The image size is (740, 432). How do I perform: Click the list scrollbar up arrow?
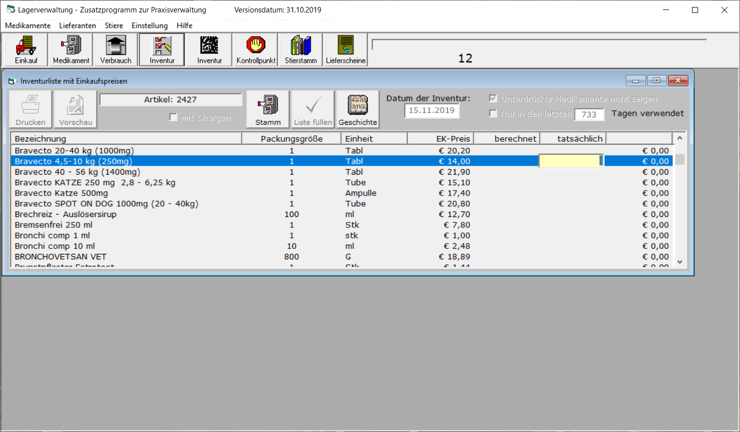[680, 138]
